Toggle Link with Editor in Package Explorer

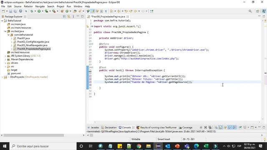coord(69,17)
